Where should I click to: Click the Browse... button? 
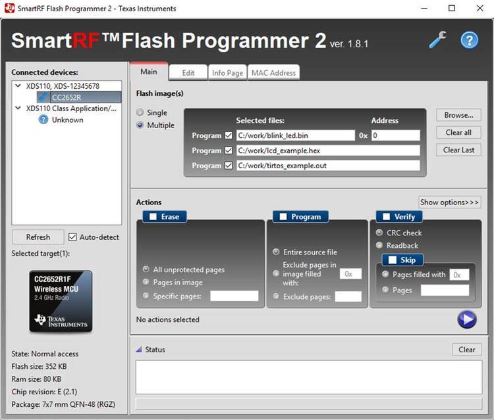click(x=458, y=115)
